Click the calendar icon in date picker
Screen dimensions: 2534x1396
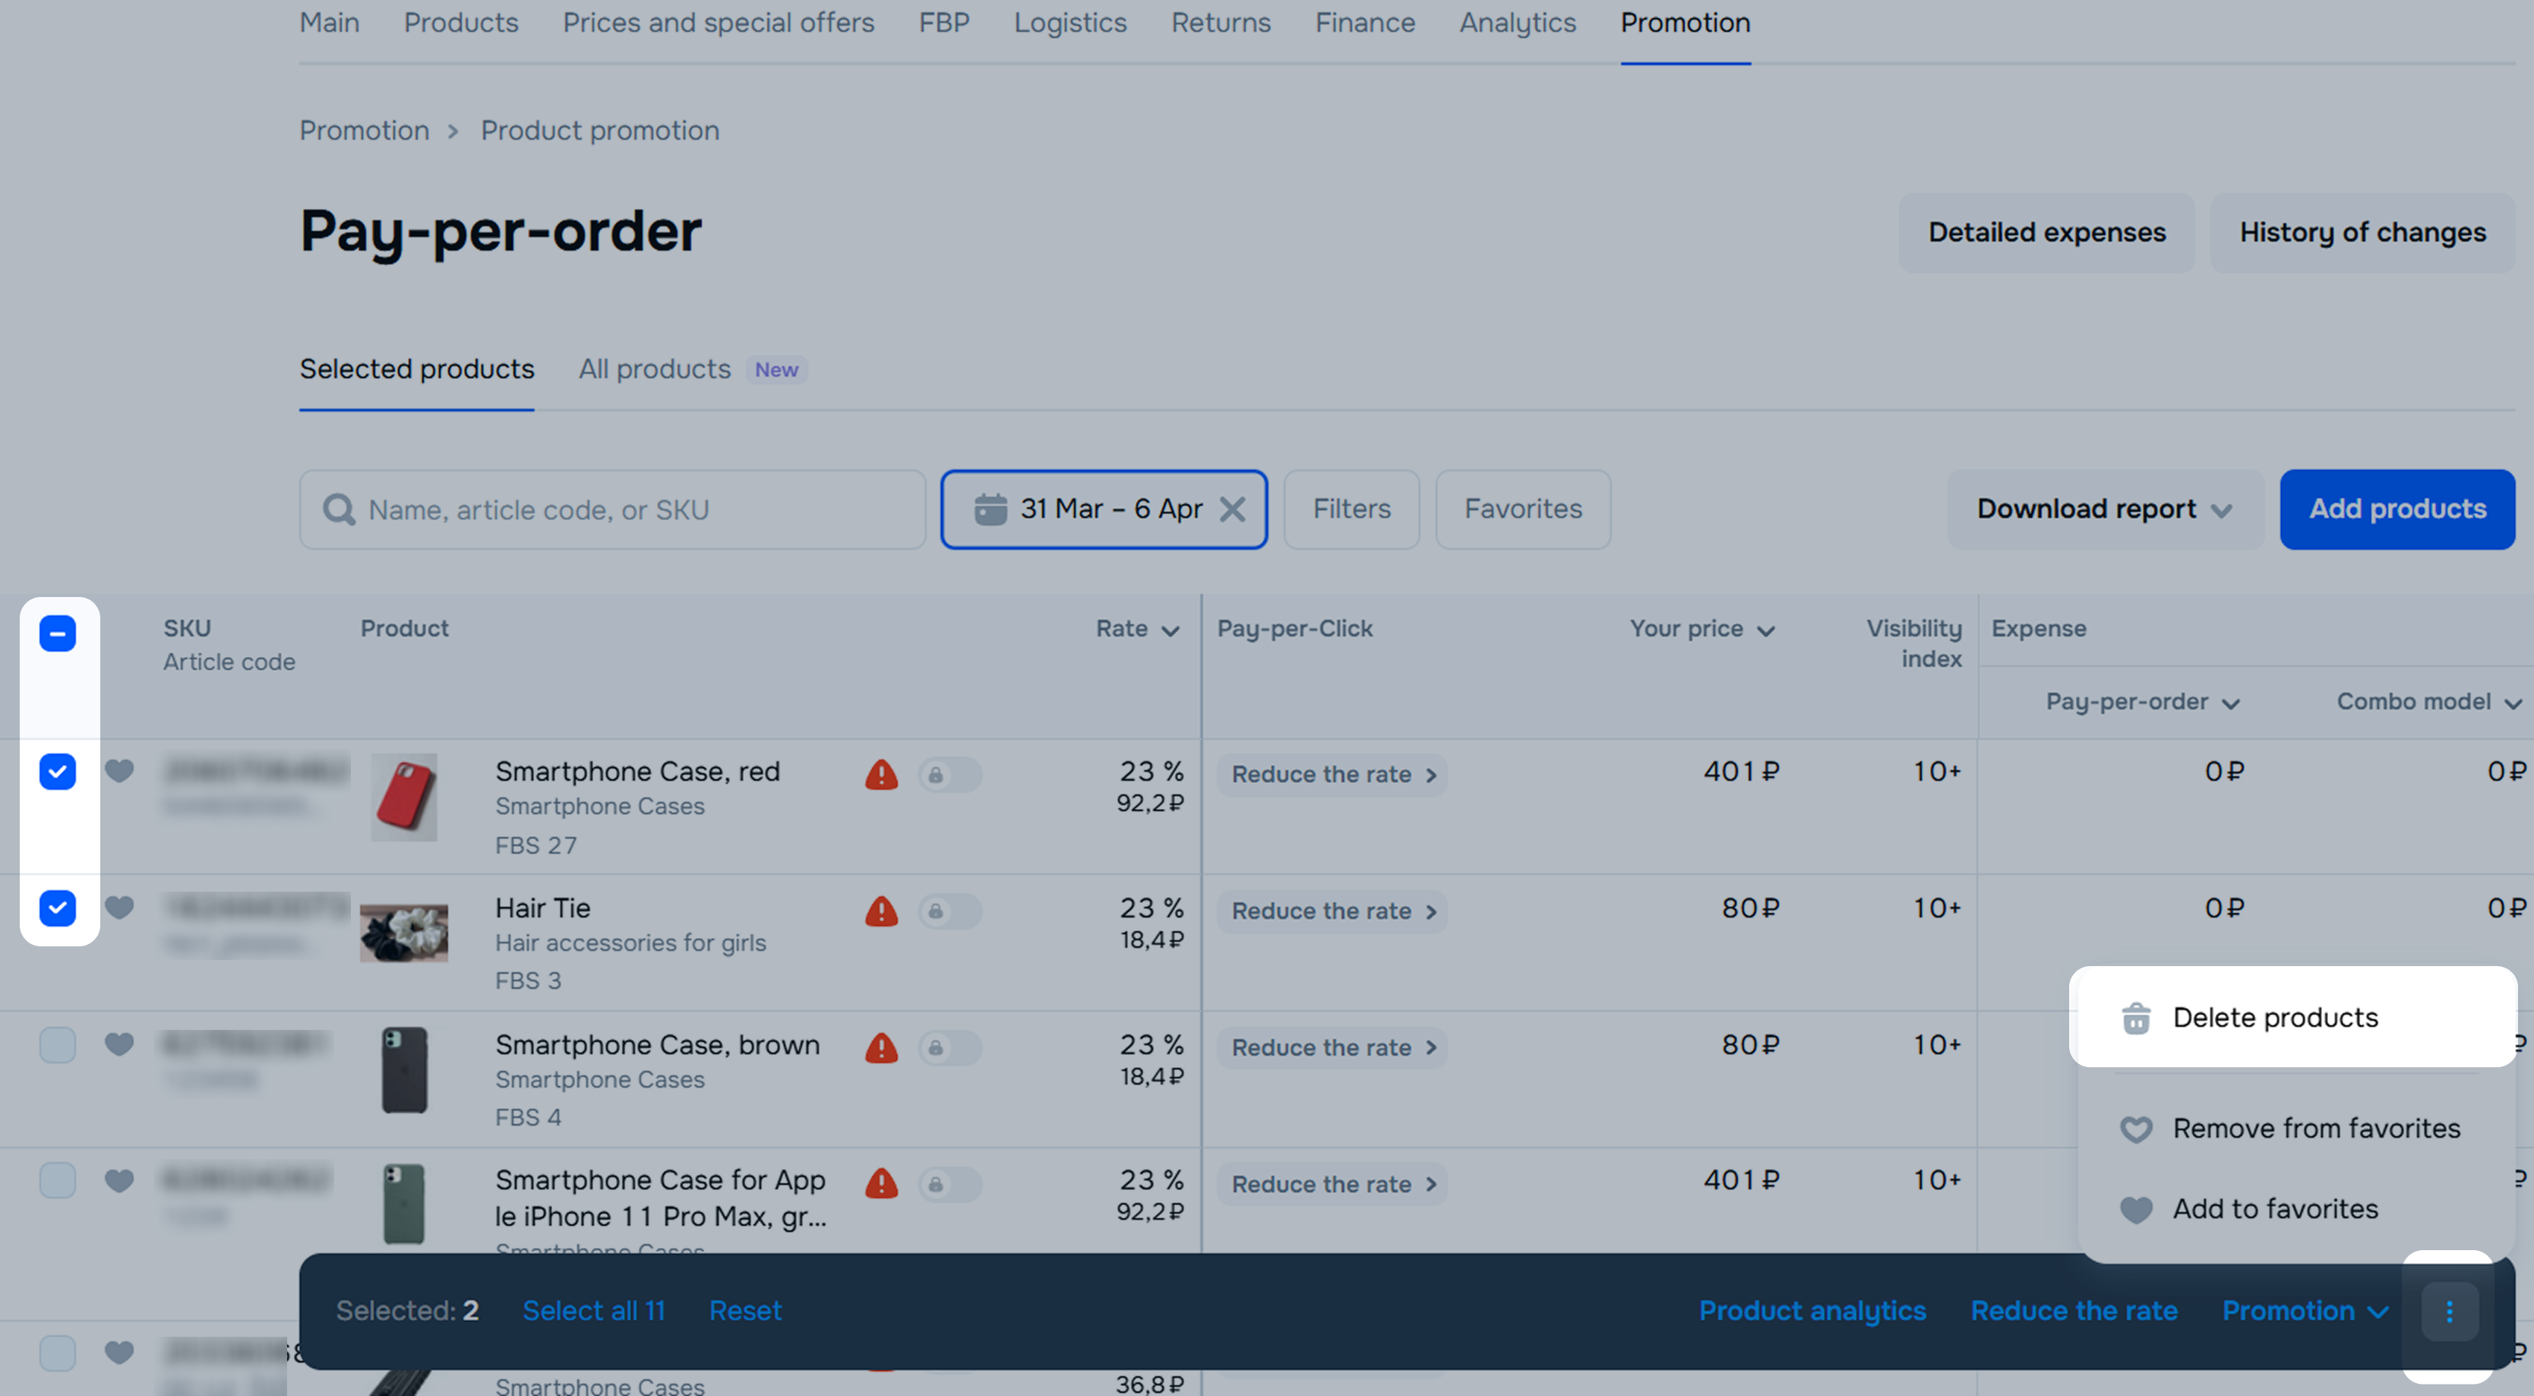click(x=990, y=510)
